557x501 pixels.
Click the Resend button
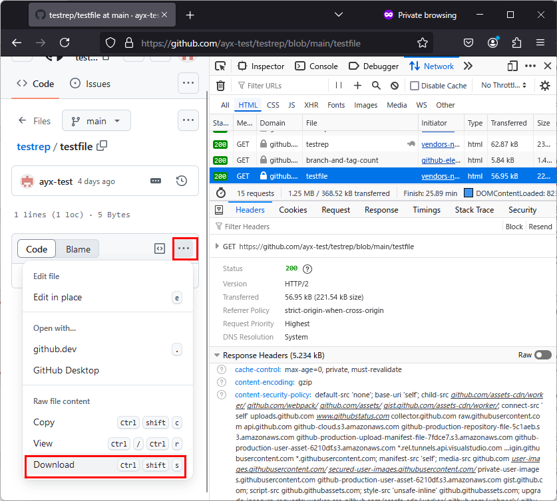pyautogui.click(x=540, y=227)
